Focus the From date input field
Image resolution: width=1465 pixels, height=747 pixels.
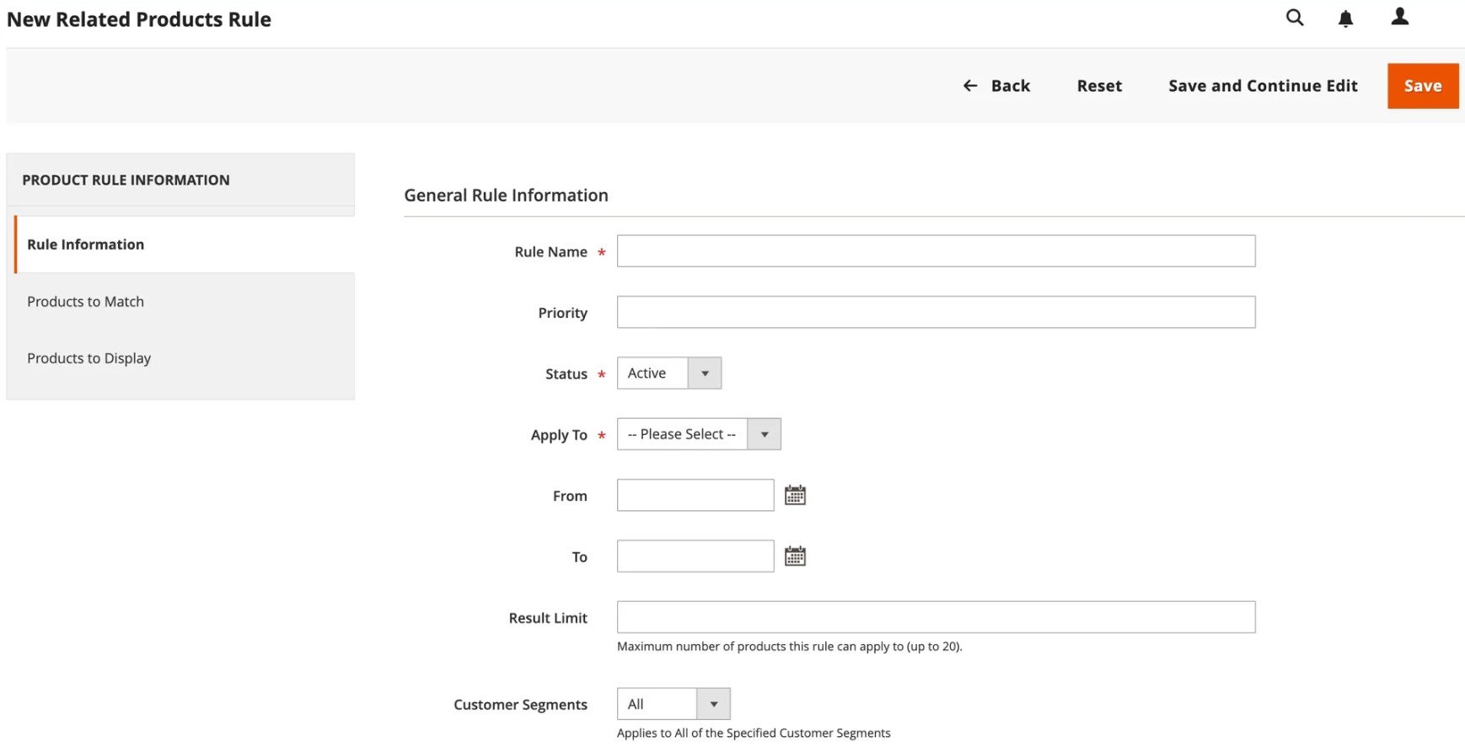click(695, 496)
